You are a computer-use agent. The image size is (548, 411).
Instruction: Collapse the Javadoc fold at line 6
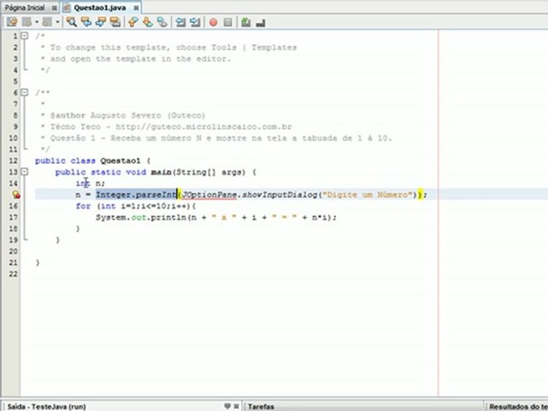tap(24, 92)
